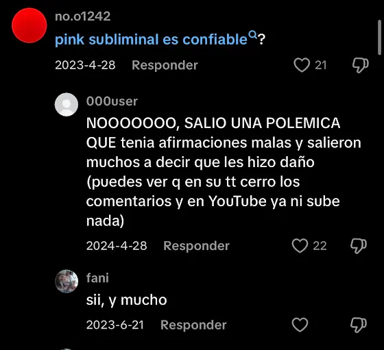
Task: Click Responder under 000user's reply
Action: tap(196, 246)
